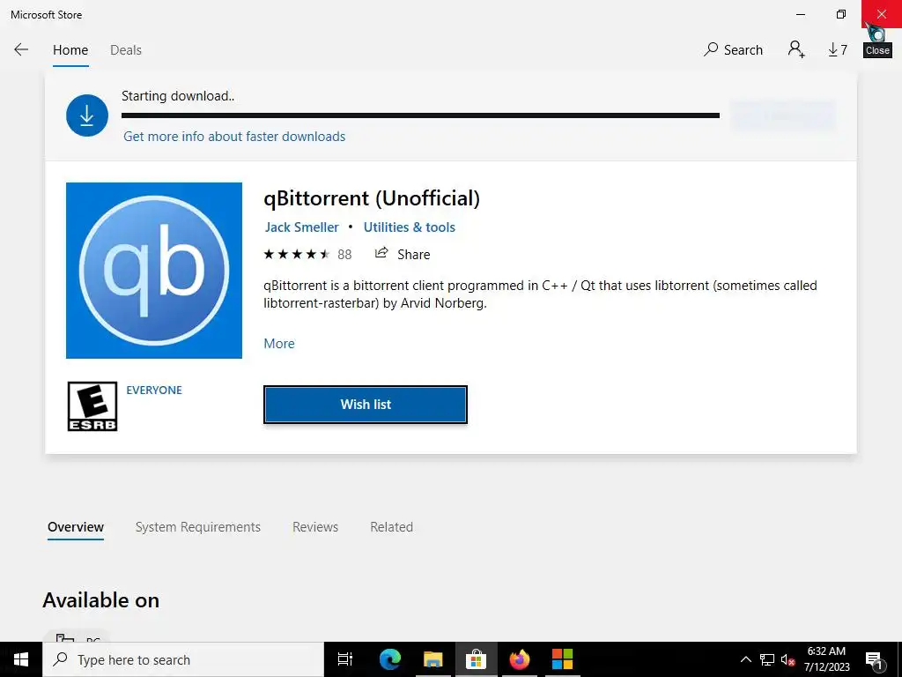Open Utilities & tools category
902x677 pixels.
pyautogui.click(x=409, y=227)
